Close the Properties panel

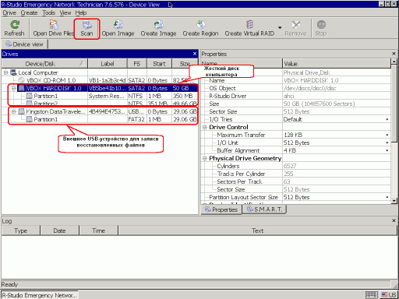point(394,54)
